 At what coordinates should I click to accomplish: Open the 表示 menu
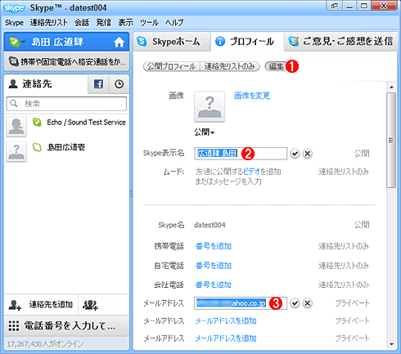click(x=126, y=23)
